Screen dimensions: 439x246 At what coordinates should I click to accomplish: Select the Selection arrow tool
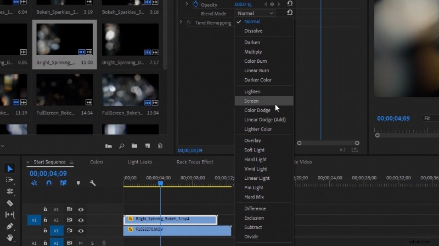click(10, 168)
